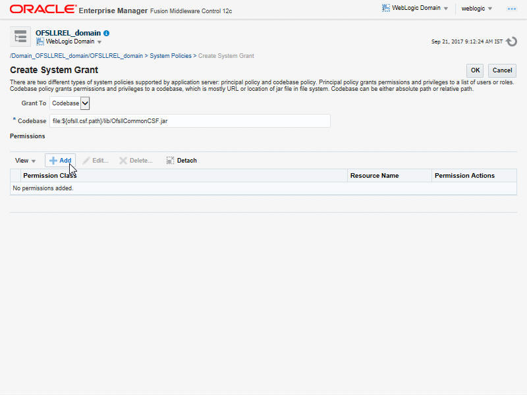The height and width of the screenshot is (395, 527).
Task: Click the WebLogic Domain icon in header
Action: (386, 8)
